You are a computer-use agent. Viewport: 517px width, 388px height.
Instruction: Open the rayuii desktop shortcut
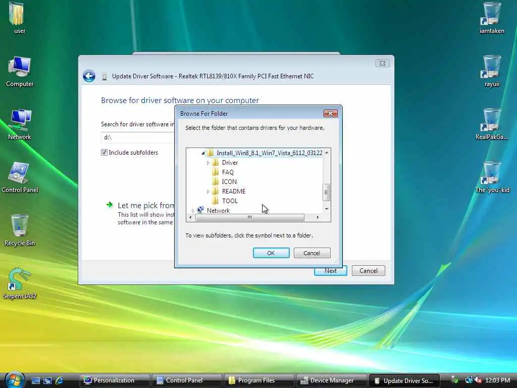492,71
